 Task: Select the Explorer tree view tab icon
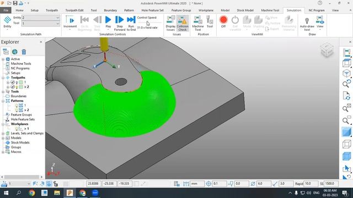click(6, 52)
